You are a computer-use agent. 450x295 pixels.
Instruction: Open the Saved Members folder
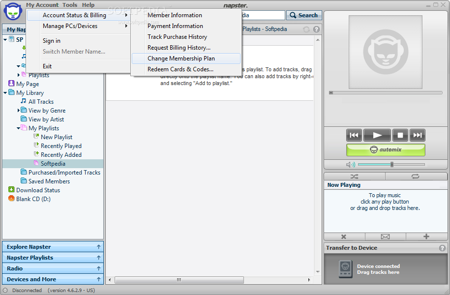(49, 181)
